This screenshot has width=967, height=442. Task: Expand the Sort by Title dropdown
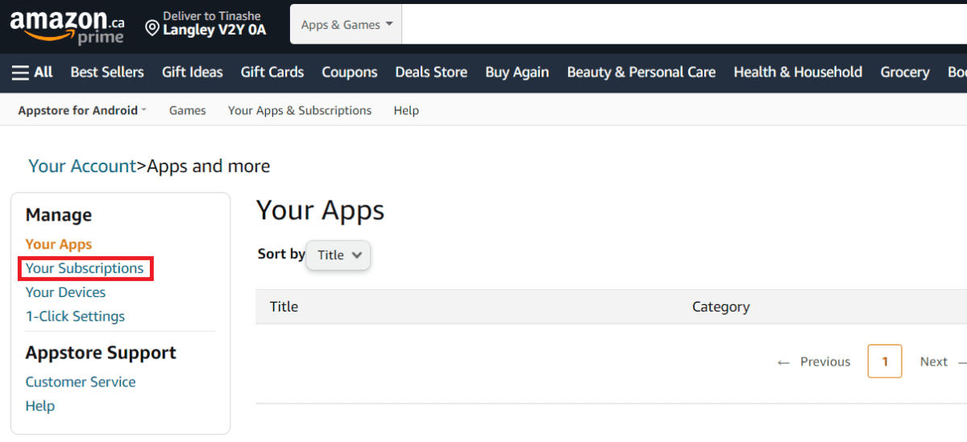[338, 255]
